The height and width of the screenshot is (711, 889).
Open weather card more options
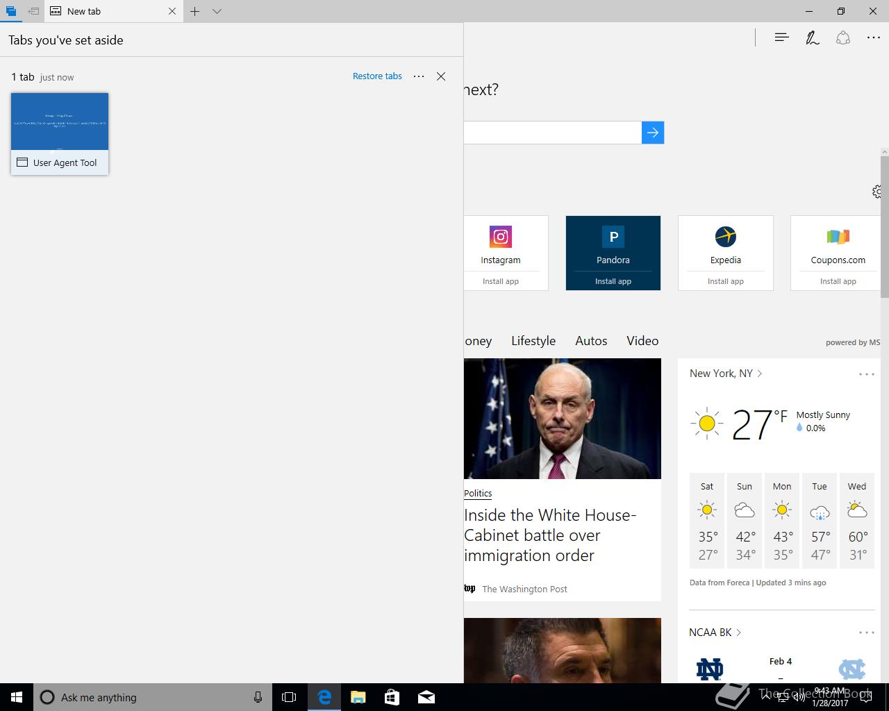(x=867, y=374)
